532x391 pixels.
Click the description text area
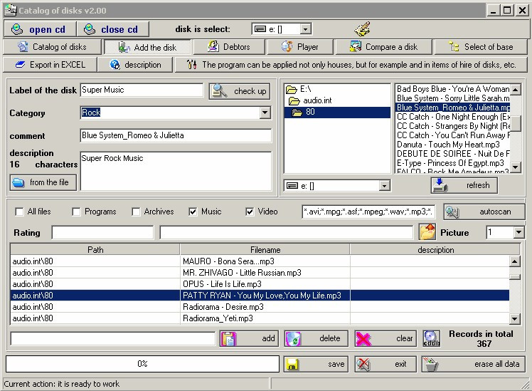coord(176,171)
